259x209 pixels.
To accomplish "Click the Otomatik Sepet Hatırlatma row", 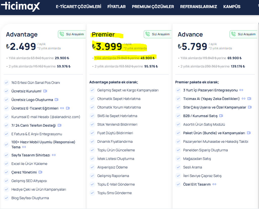I will tap(119, 99).
